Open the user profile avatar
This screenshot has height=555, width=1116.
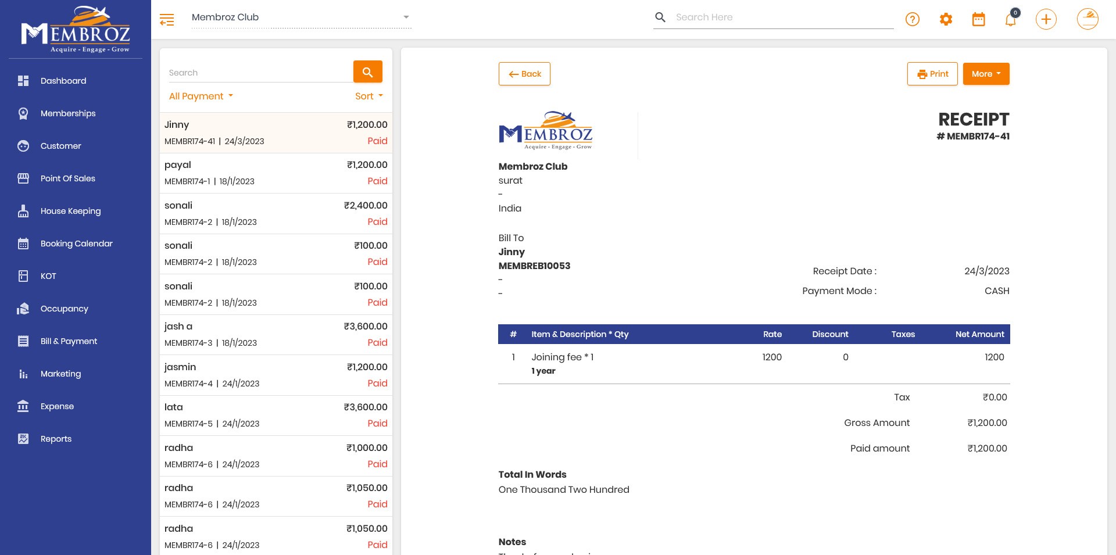tap(1088, 19)
